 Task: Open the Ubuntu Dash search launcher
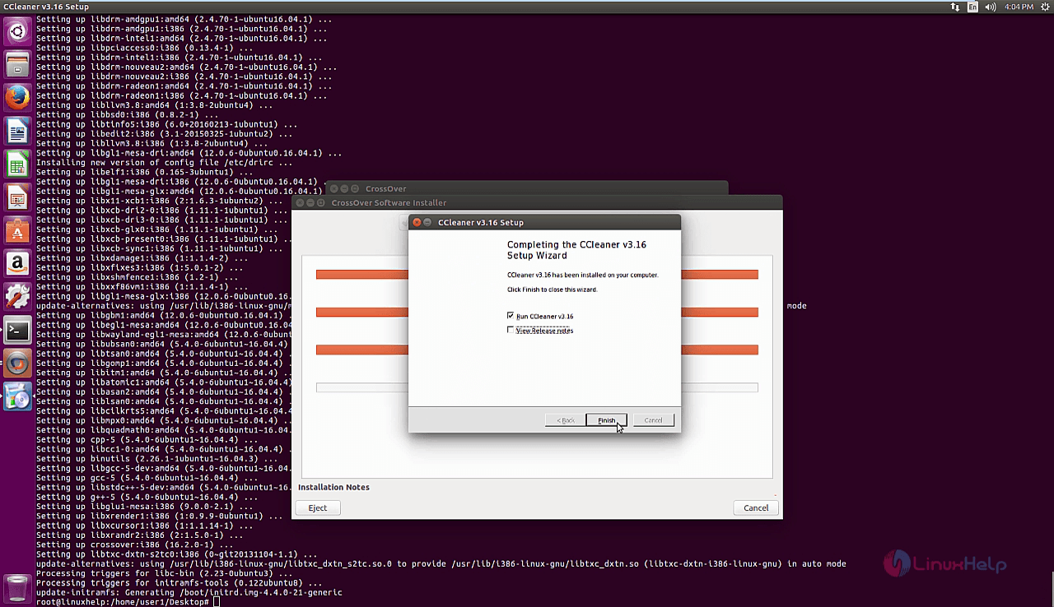click(x=18, y=32)
